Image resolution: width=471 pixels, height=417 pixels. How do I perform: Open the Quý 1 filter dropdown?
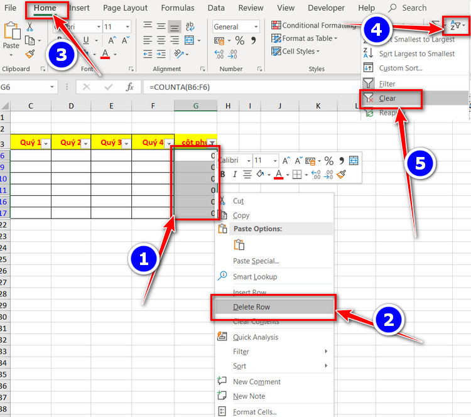pyautogui.click(x=46, y=144)
